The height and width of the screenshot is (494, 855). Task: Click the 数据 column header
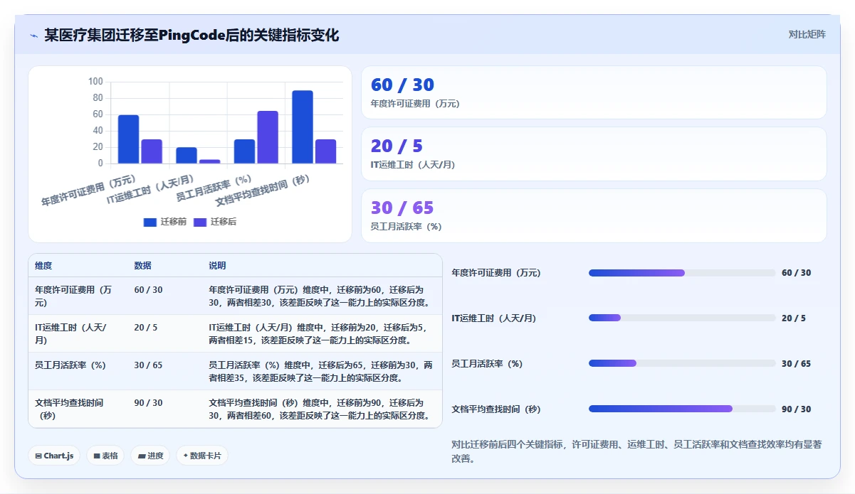[142, 266]
